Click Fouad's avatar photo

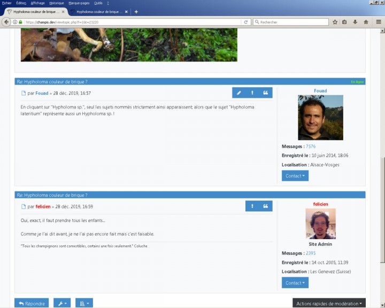320,118
